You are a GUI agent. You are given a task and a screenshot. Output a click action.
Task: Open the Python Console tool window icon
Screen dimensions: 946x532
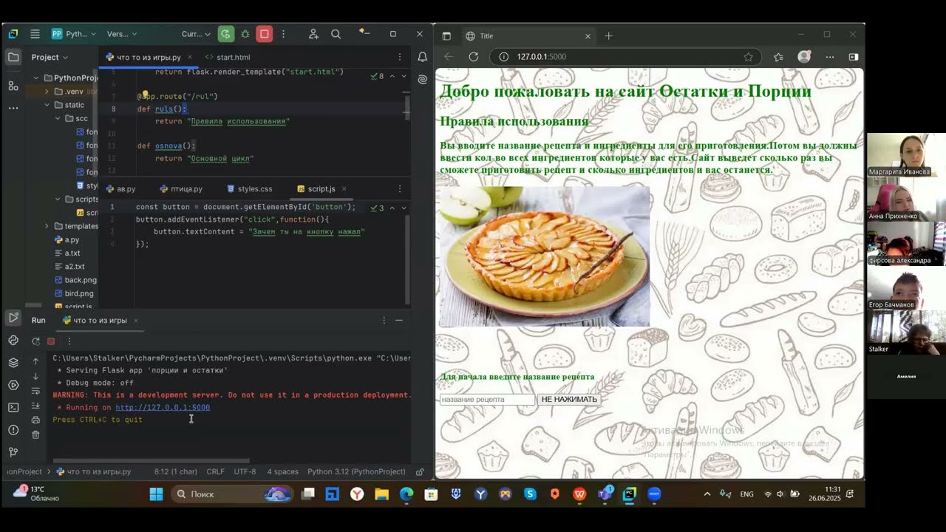[x=13, y=340]
